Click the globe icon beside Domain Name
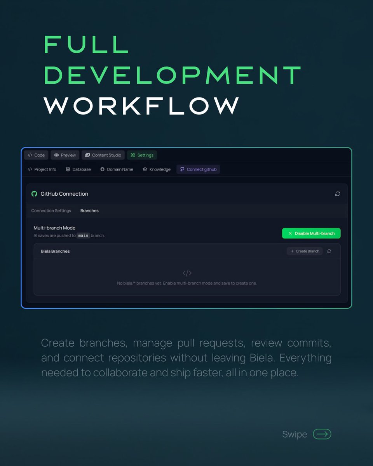 coord(103,169)
